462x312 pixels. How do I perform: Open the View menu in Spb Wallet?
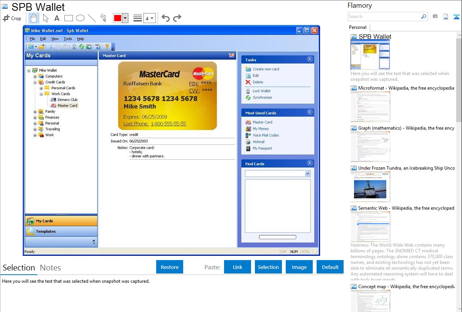coord(55,38)
